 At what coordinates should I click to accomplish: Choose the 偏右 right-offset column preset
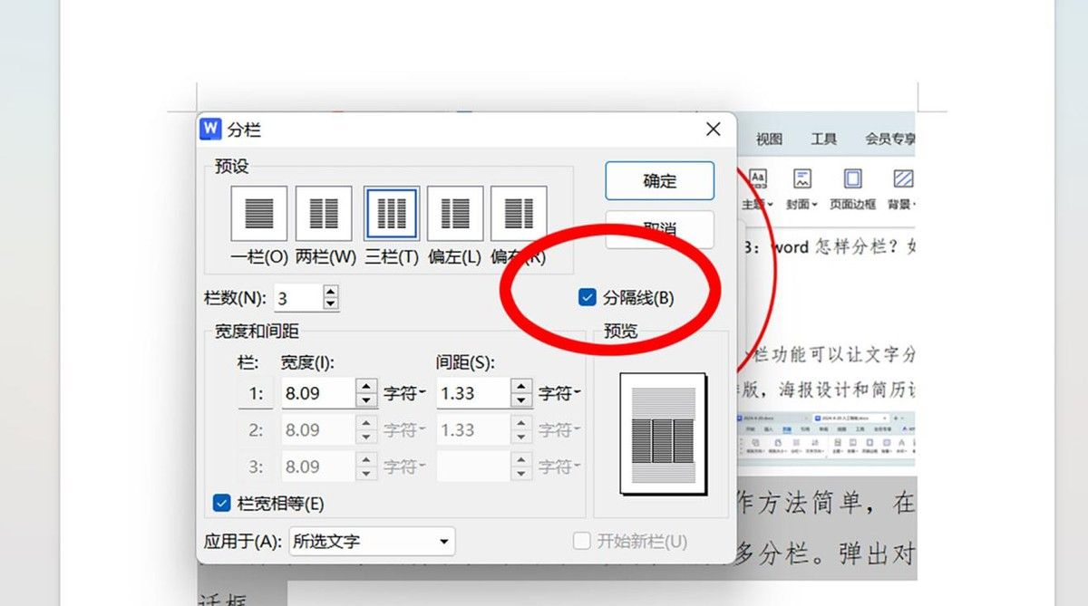519,212
